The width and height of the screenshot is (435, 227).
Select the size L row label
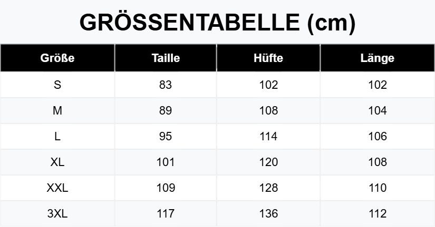click(x=57, y=137)
